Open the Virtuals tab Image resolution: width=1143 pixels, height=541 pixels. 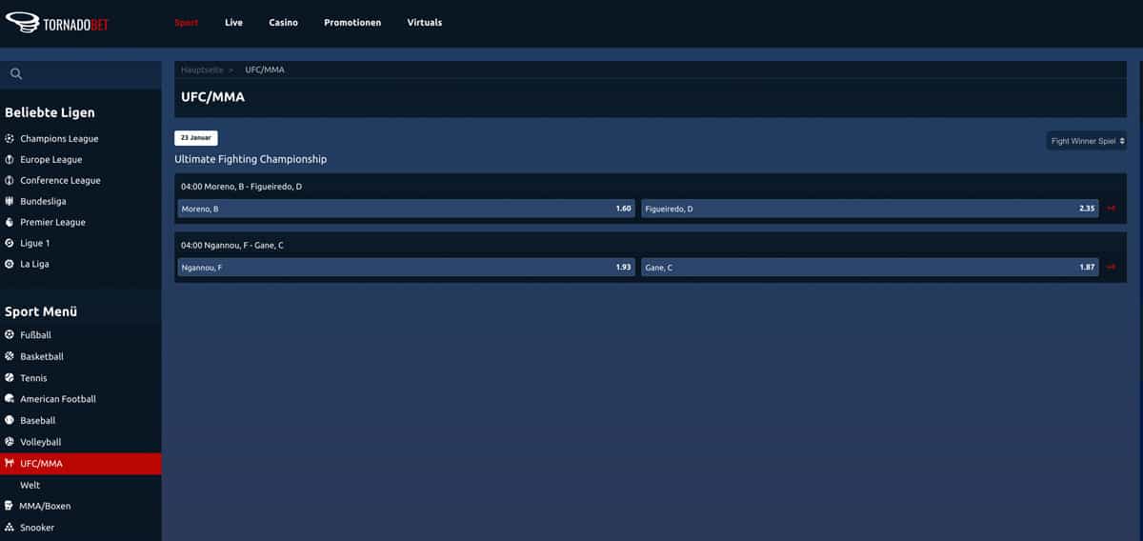point(425,23)
